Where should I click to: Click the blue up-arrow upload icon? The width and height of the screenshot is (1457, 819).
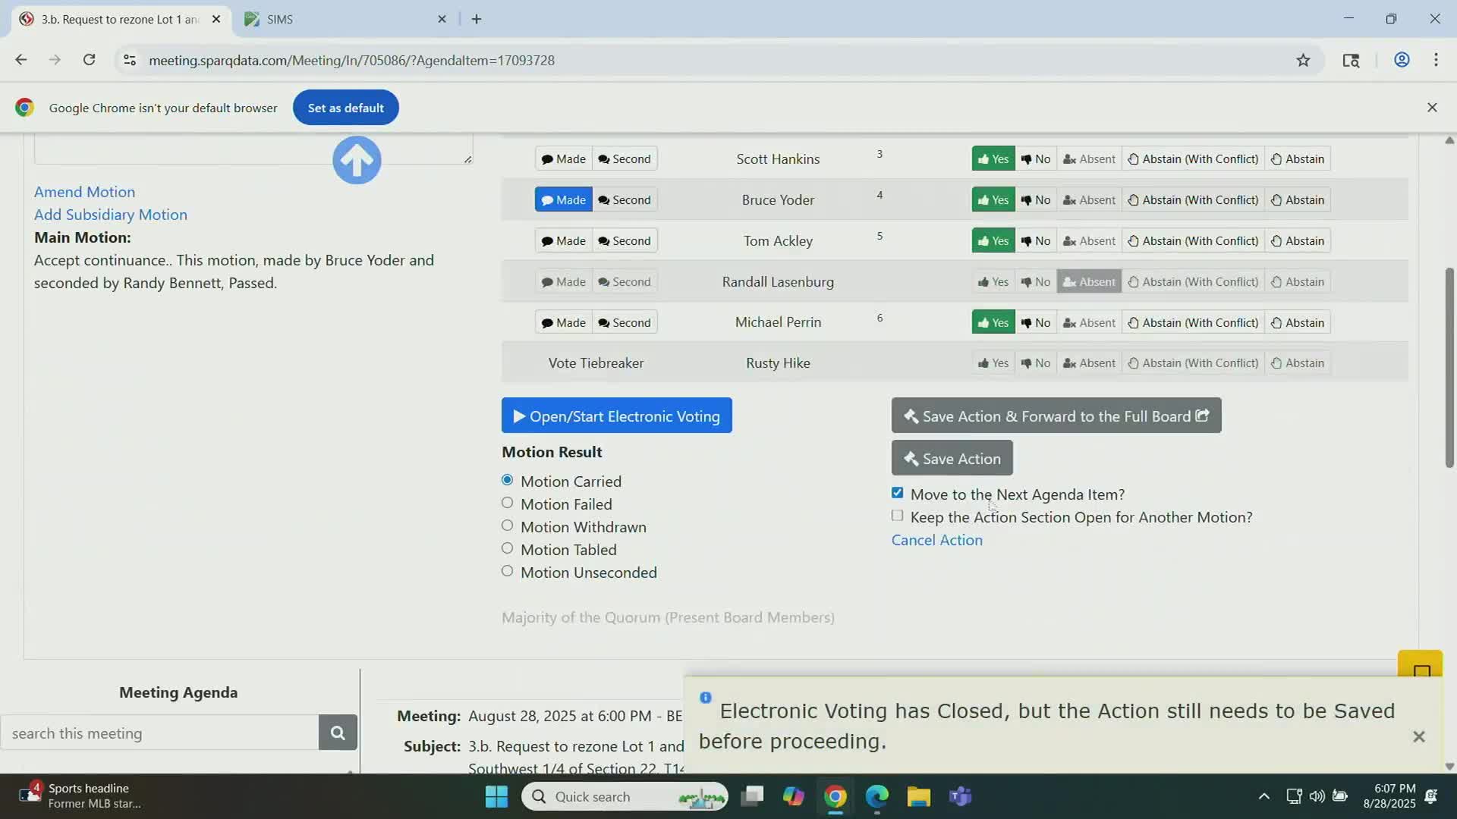coord(357,160)
